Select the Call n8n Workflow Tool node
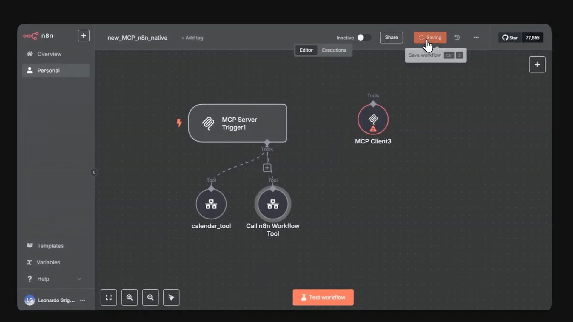The height and width of the screenshot is (322, 573). (x=273, y=204)
